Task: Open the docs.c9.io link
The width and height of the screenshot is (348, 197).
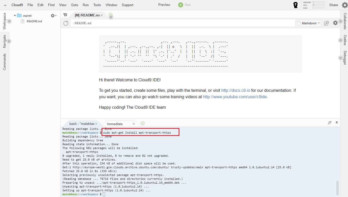Action: [236, 90]
